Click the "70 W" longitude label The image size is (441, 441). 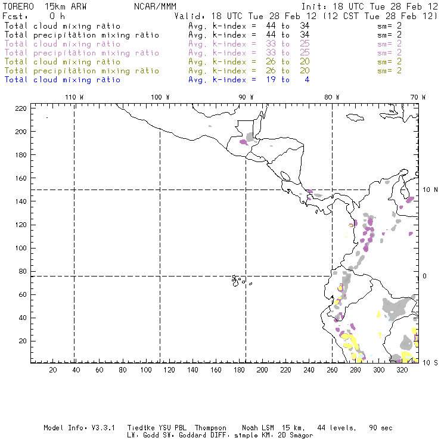(x=418, y=97)
